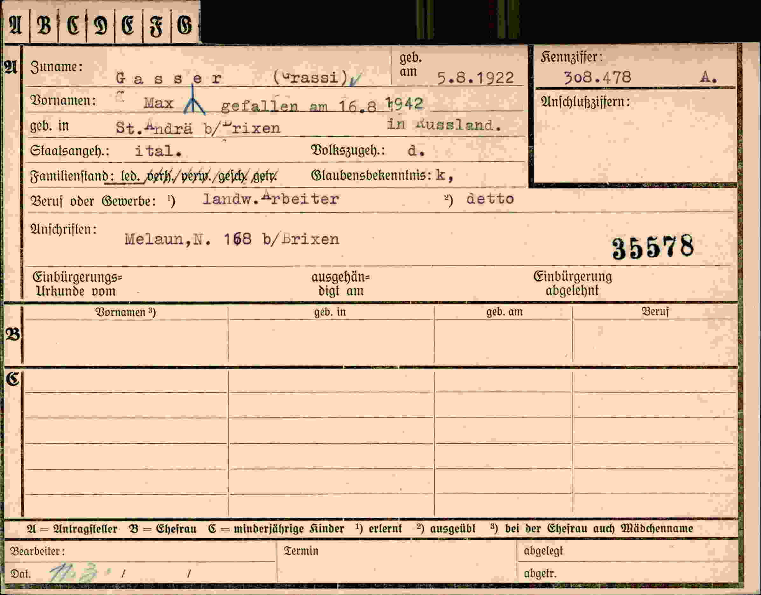Click the birth date 5.8.1922
This screenshot has width=761, height=595.
(476, 78)
